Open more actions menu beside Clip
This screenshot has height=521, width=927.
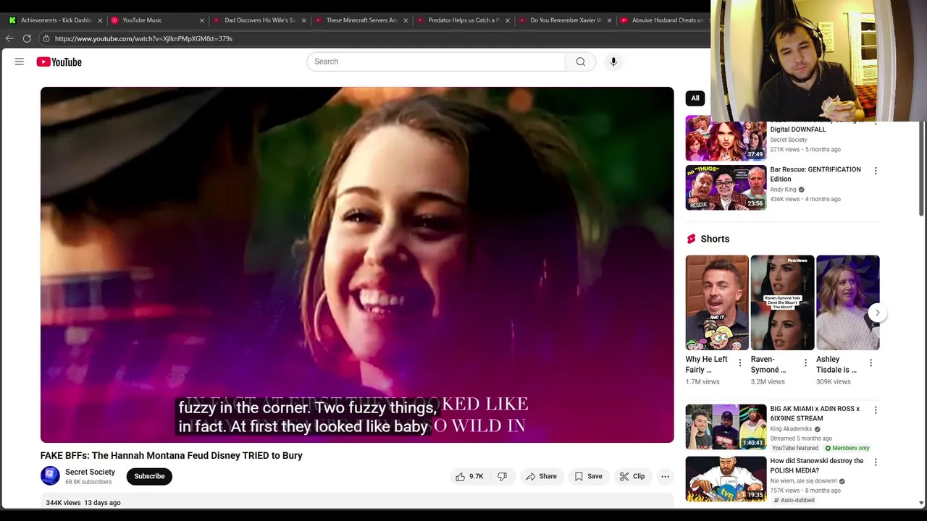coord(665,476)
